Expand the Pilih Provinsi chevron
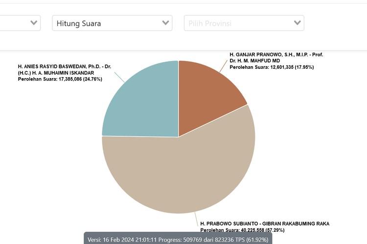This screenshot has width=367, height=244. tap(297, 23)
